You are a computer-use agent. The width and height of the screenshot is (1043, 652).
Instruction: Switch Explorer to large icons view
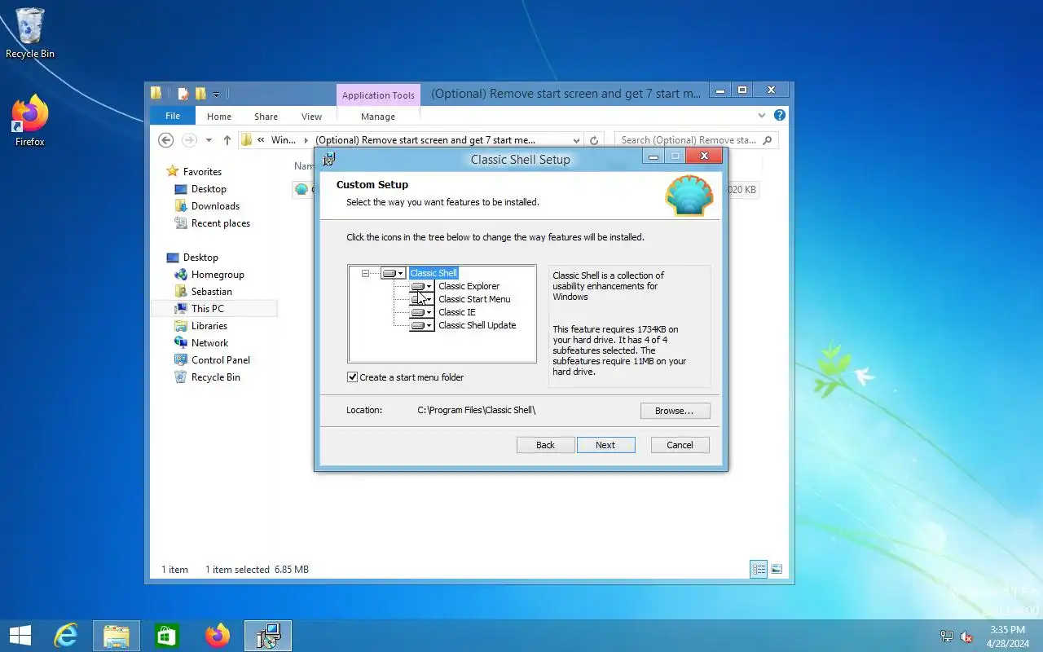point(777,570)
